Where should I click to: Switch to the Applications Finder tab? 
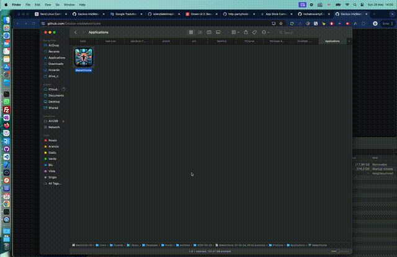tap(332, 41)
